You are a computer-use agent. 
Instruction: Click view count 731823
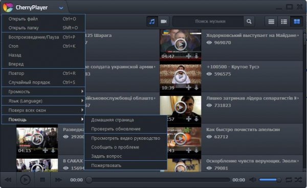pos(223,106)
